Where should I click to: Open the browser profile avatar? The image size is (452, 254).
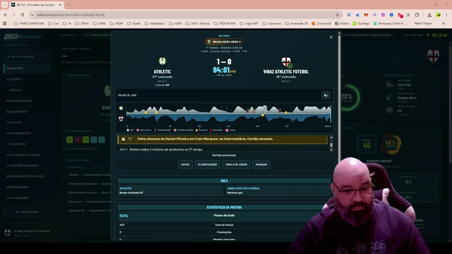[x=438, y=15]
